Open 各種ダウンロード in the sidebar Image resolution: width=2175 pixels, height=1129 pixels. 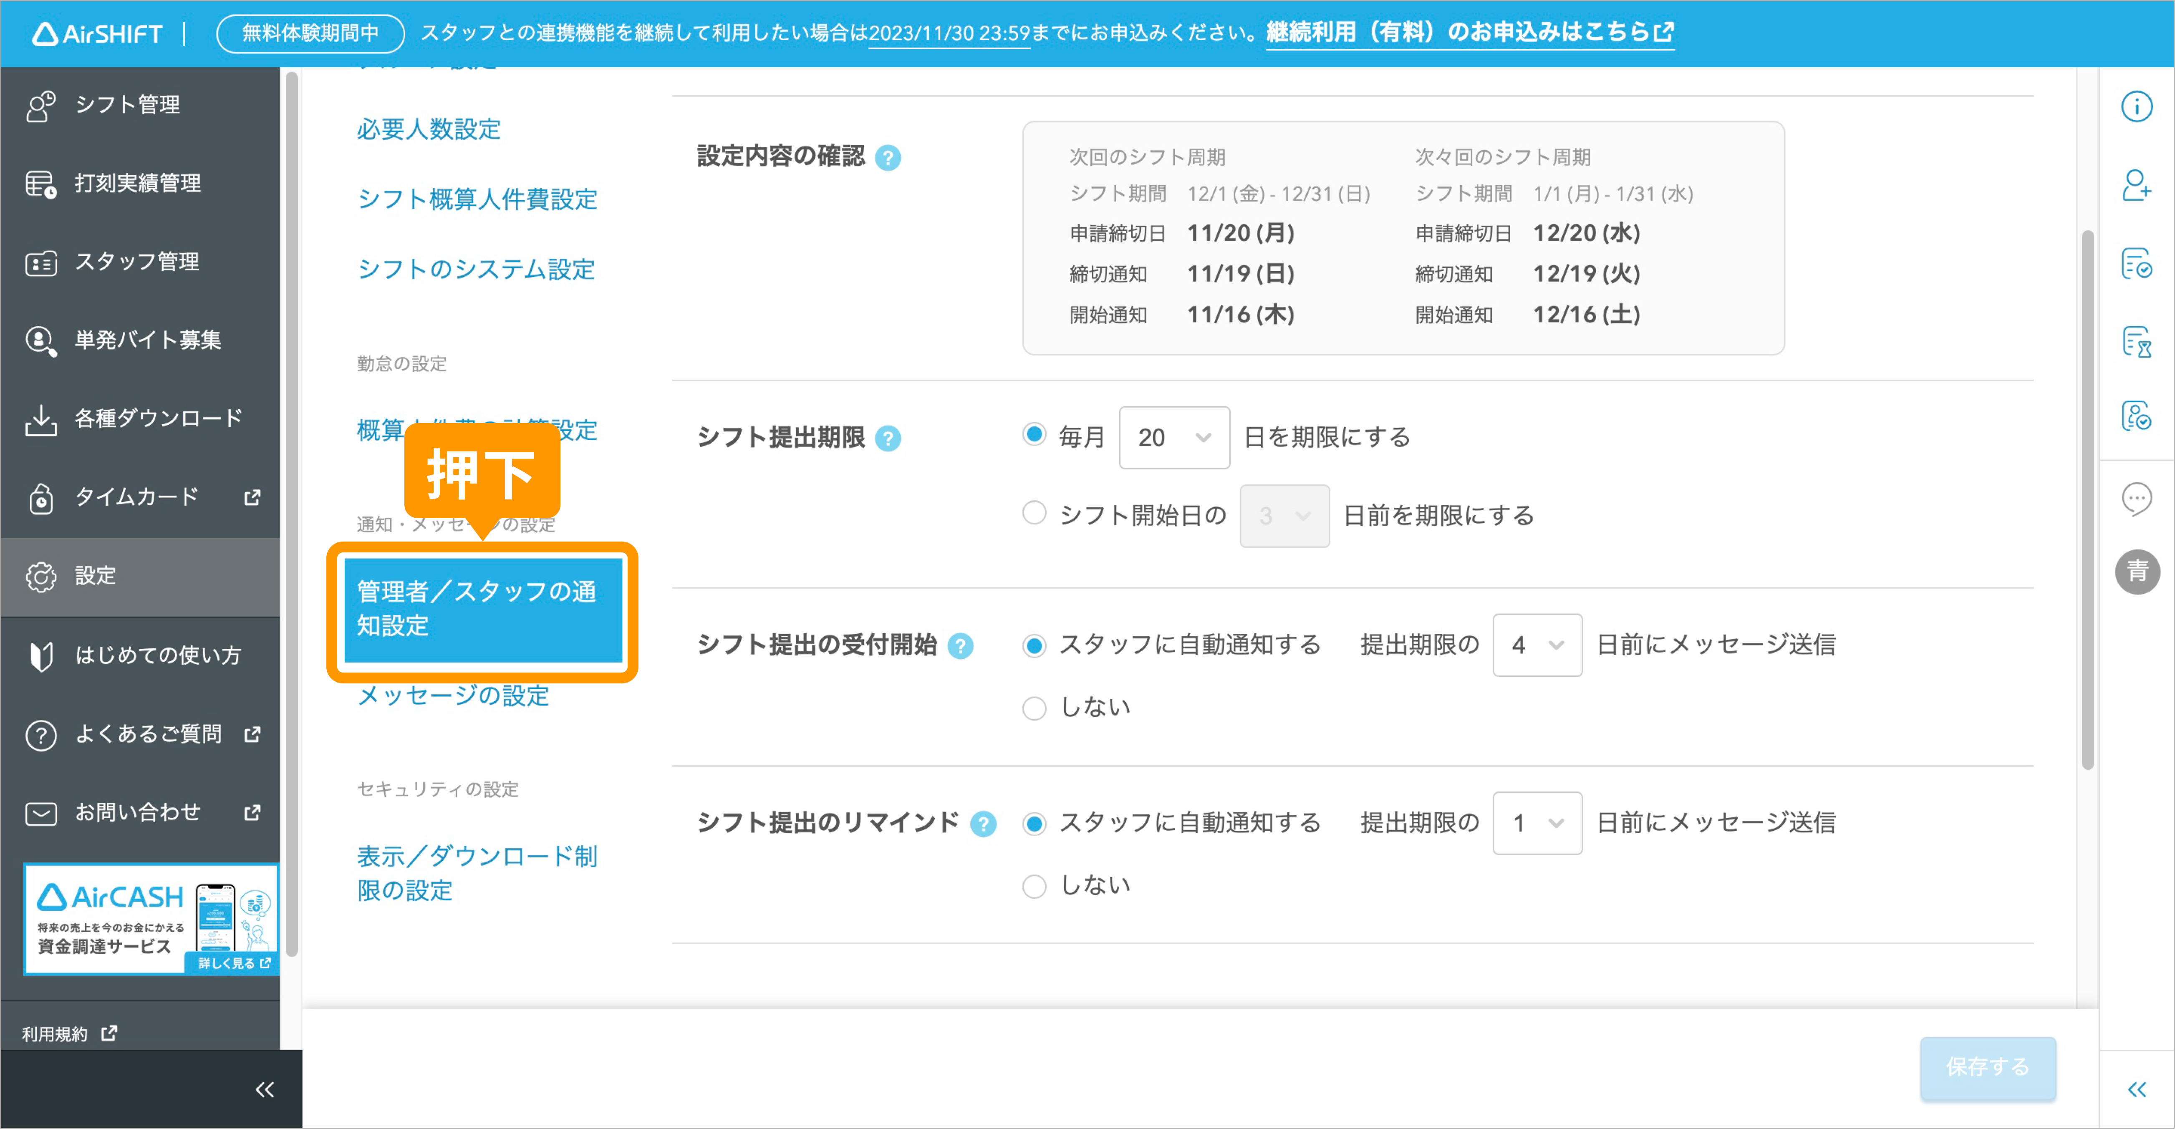point(139,419)
